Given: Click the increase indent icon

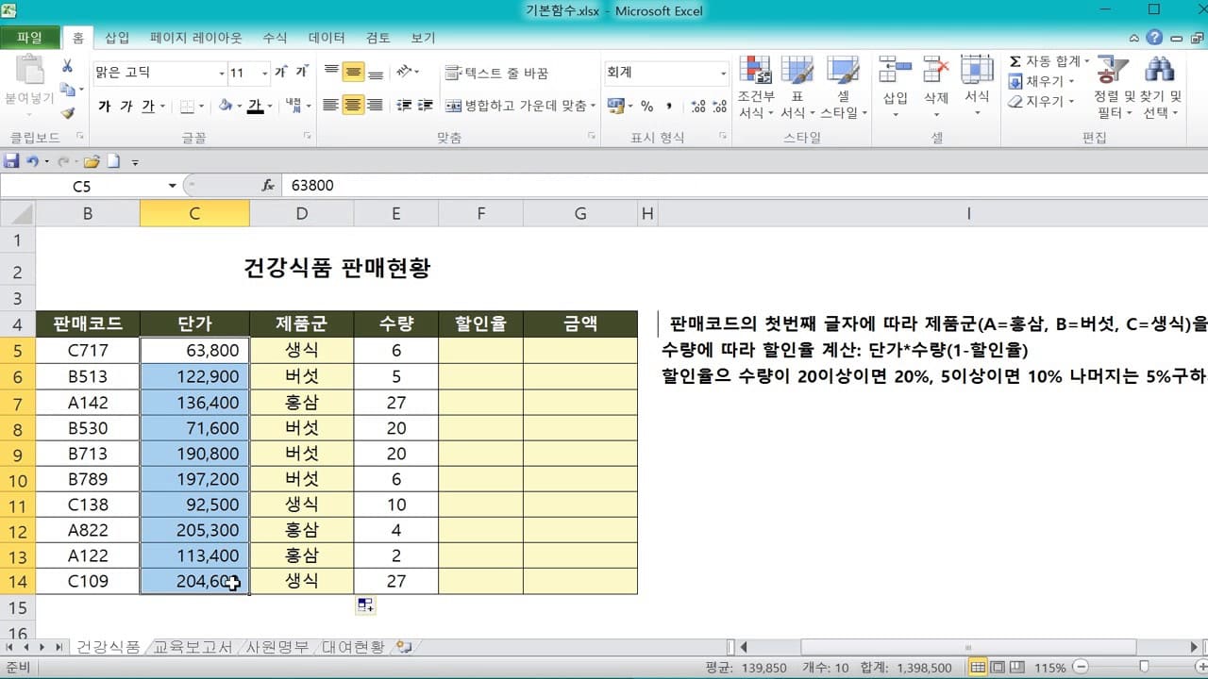Looking at the screenshot, I should point(425,106).
